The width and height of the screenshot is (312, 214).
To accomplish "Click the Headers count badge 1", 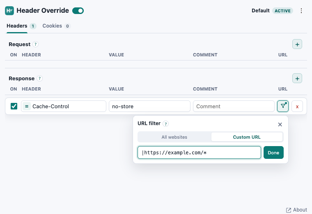I will [33, 26].
